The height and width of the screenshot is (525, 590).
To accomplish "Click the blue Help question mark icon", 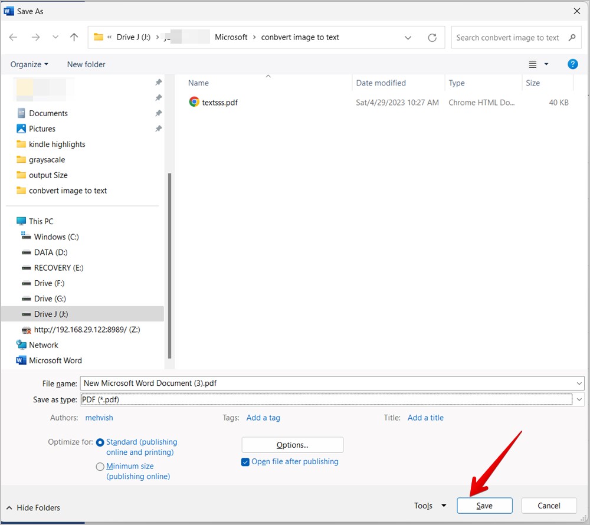I will 572,64.
